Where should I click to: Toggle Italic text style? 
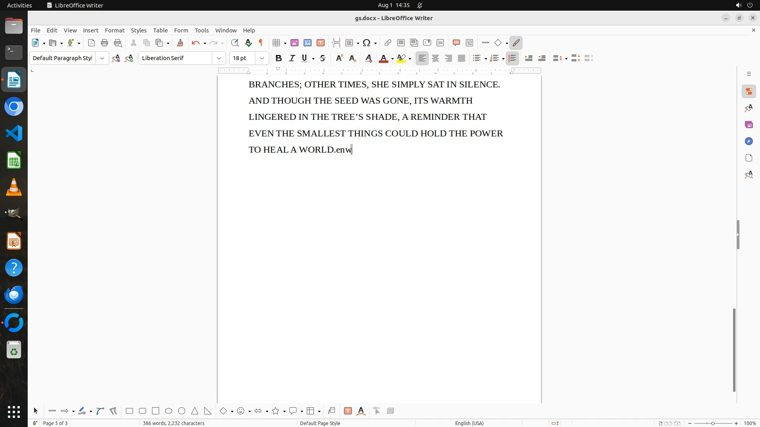(x=292, y=58)
